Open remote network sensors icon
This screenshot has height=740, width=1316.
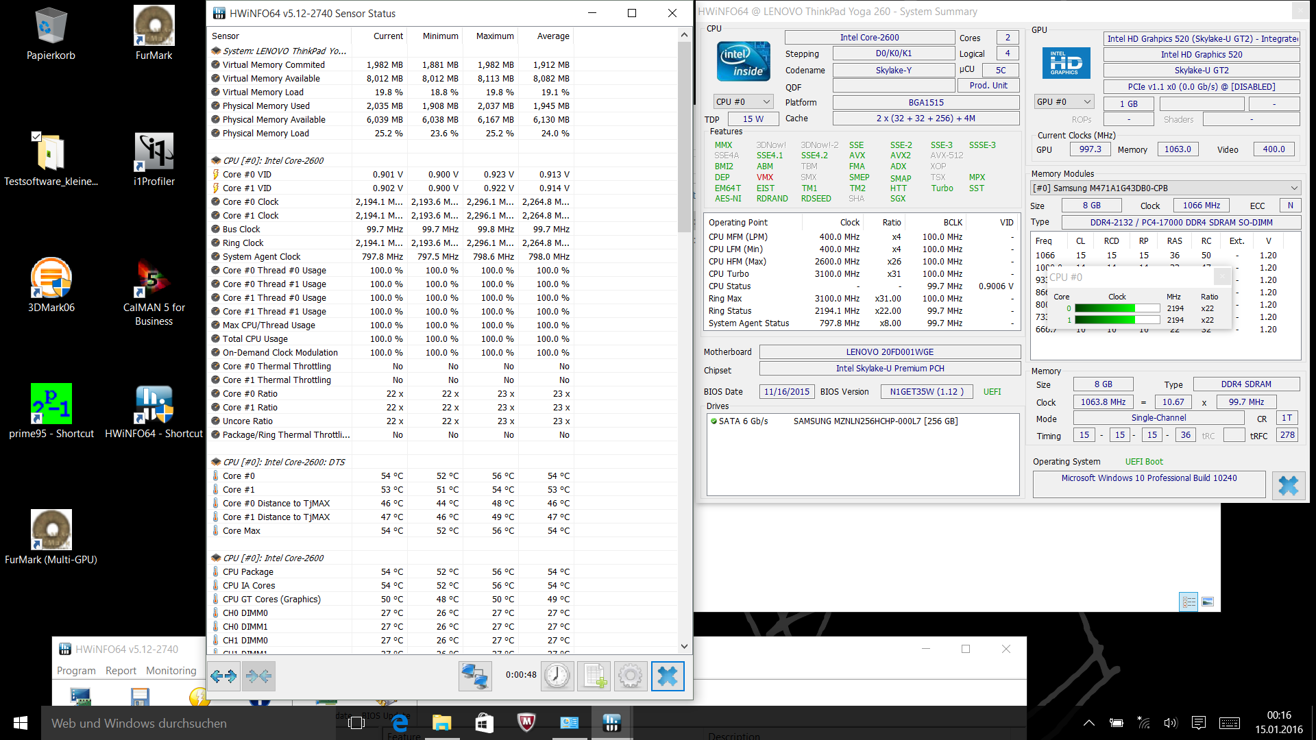tap(474, 677)
